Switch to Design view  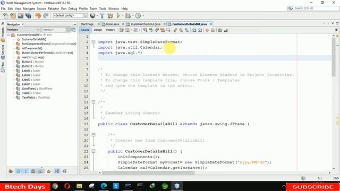tap(98, 30)
